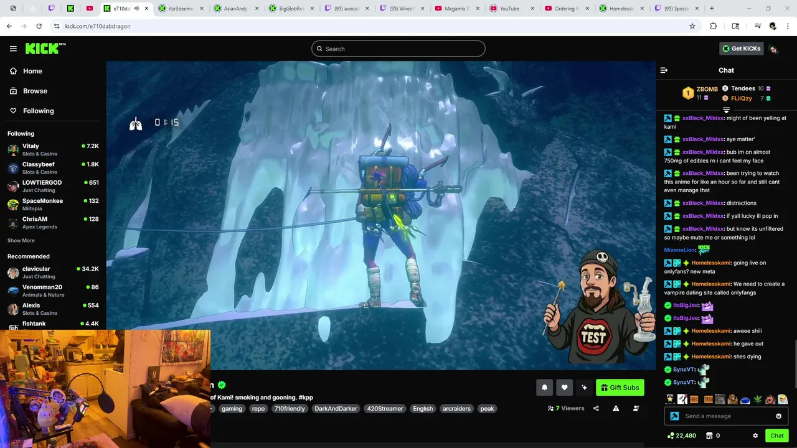Click the Gift Subs button
This screenshot has width=797, height=448.
click(620, 388)
